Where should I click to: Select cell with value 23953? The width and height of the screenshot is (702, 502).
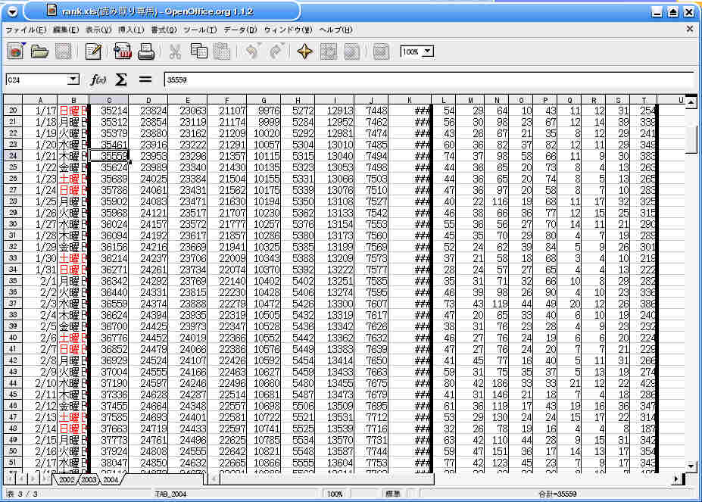[x=148, y=156]
